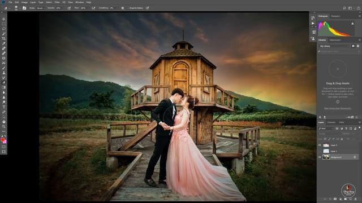This screenshot has height=203, width=362.
Task: Show Layer 2 using its visibility box
Action: [320, 151]
